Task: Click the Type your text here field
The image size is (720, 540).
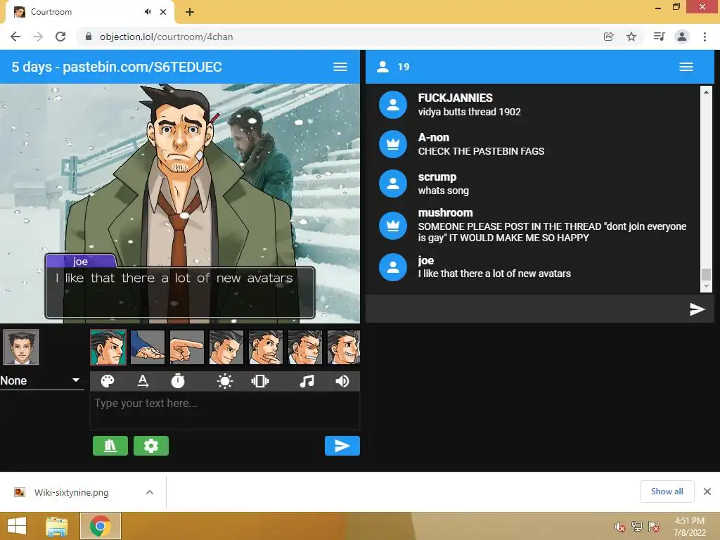Action: (224, 411)
